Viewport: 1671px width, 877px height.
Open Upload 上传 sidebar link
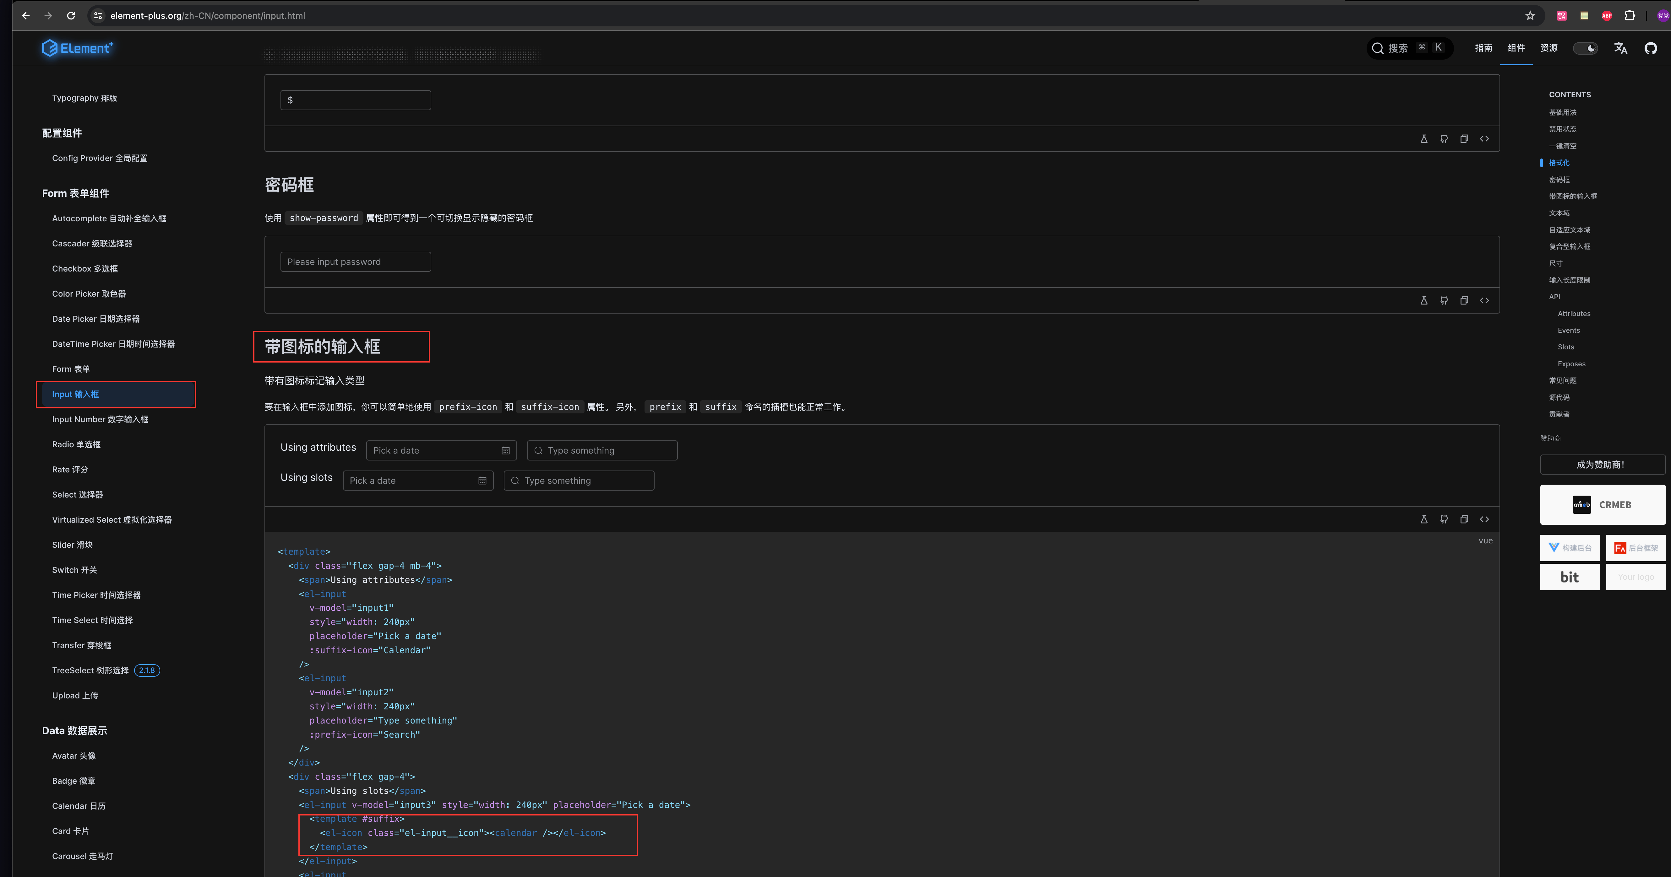pos(75,696)
